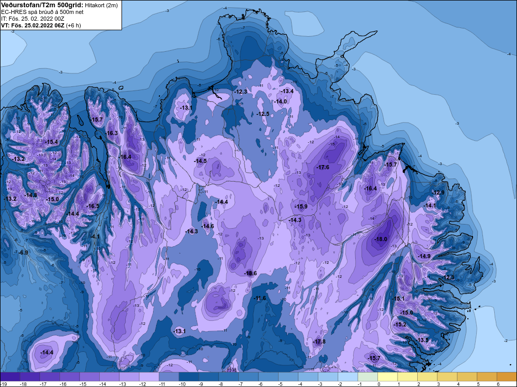
Task: Click the -15.9 temperature value on the map
Action: click(x=301, y=206)
